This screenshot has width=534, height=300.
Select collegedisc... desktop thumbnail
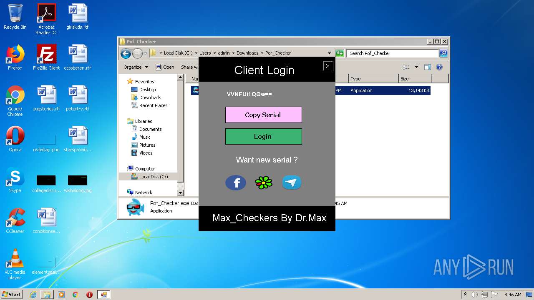tap(46, 183)
